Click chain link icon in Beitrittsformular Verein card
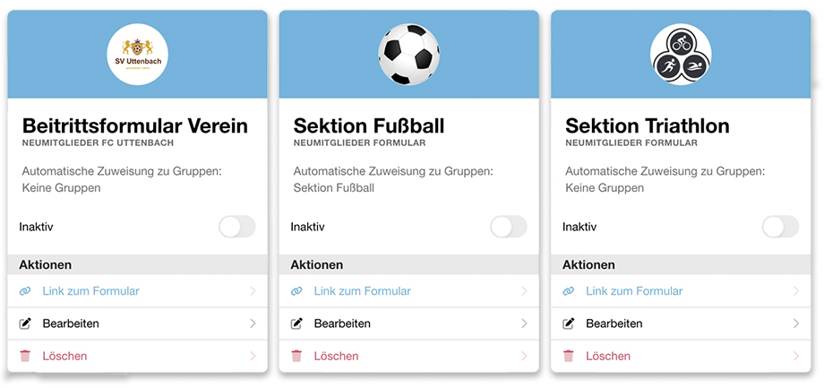The image size is (824, 388). 25,291
